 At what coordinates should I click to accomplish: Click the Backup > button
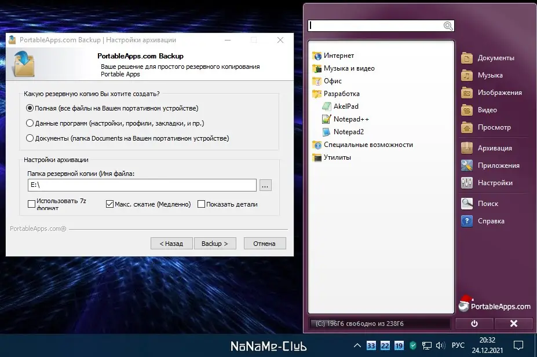(215, 244)
